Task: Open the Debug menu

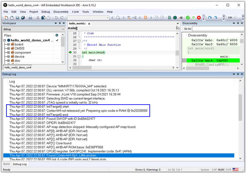Action: (x=46, y=12)
